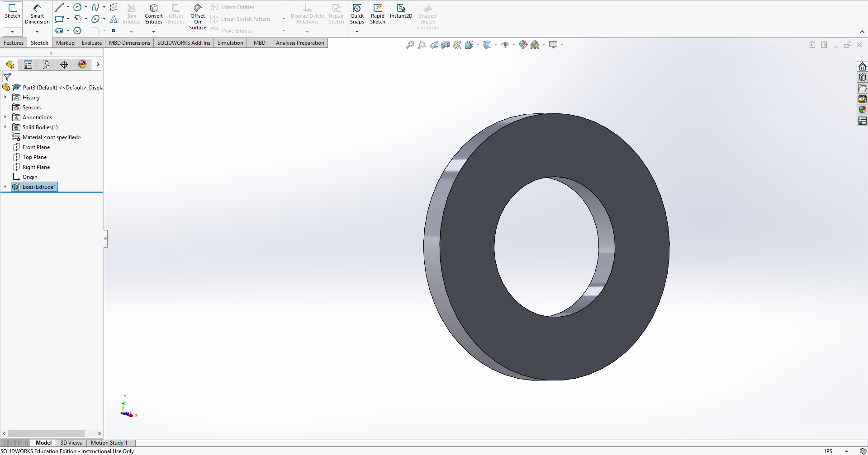Screen dimensions: 868x455
Task: Click Edit Appearance icon
Action: (x=523, y=45)
